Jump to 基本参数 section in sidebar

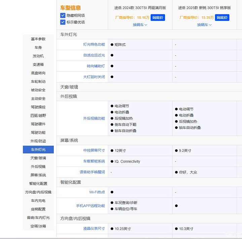[x=38, y=39]
